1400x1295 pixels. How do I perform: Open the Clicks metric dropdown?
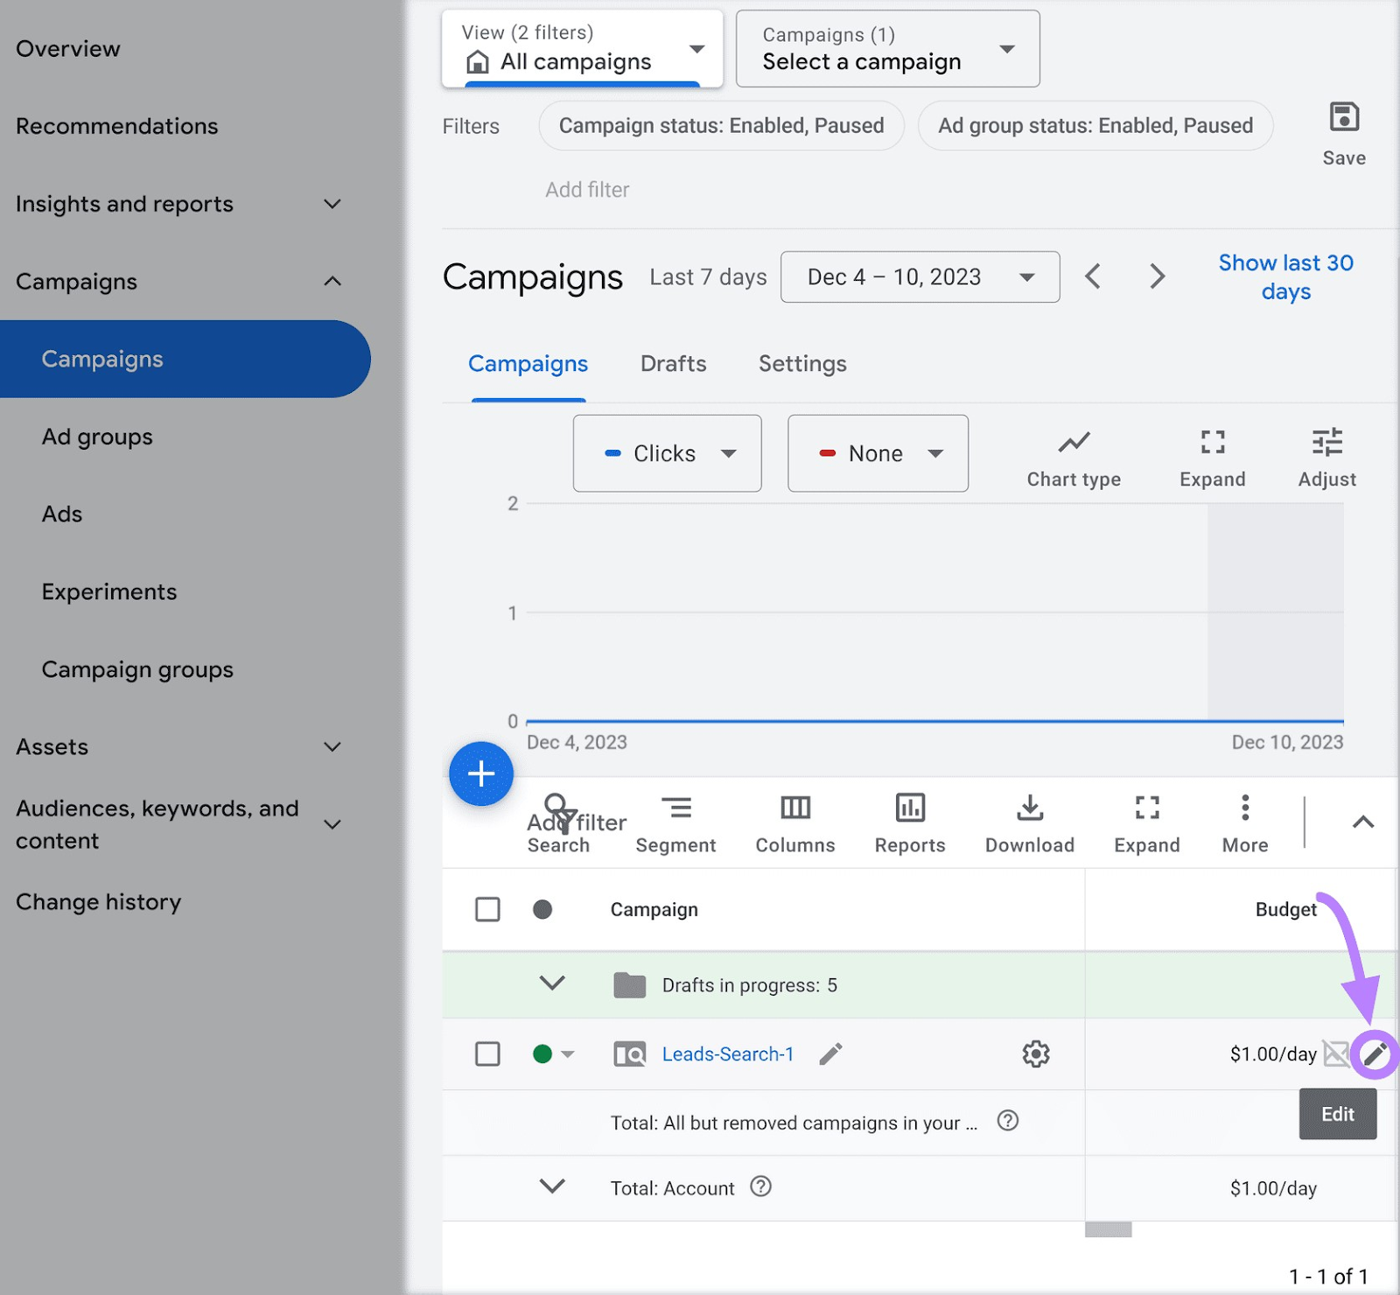(x=667, y=453)
